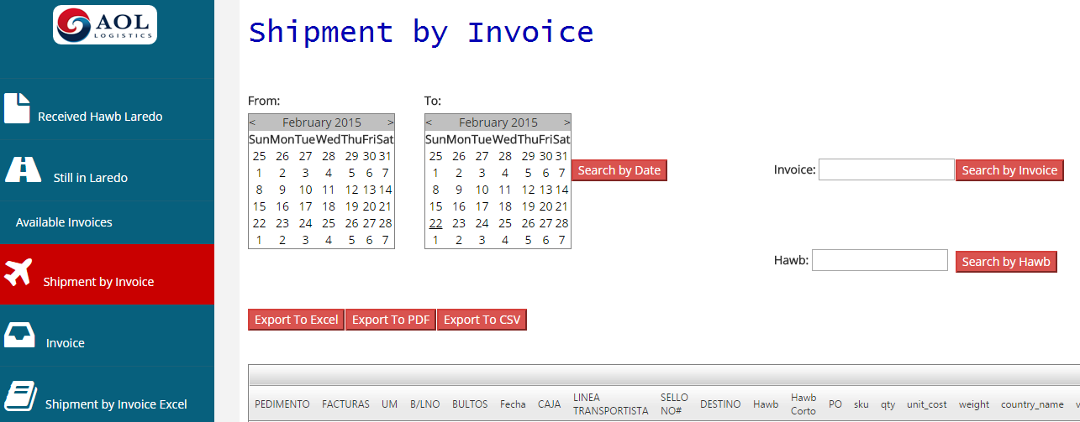This screenshot has width=1080, height=422.
Task: Click the sku column header
Action: pyautogui.click(x=861, y=404)
